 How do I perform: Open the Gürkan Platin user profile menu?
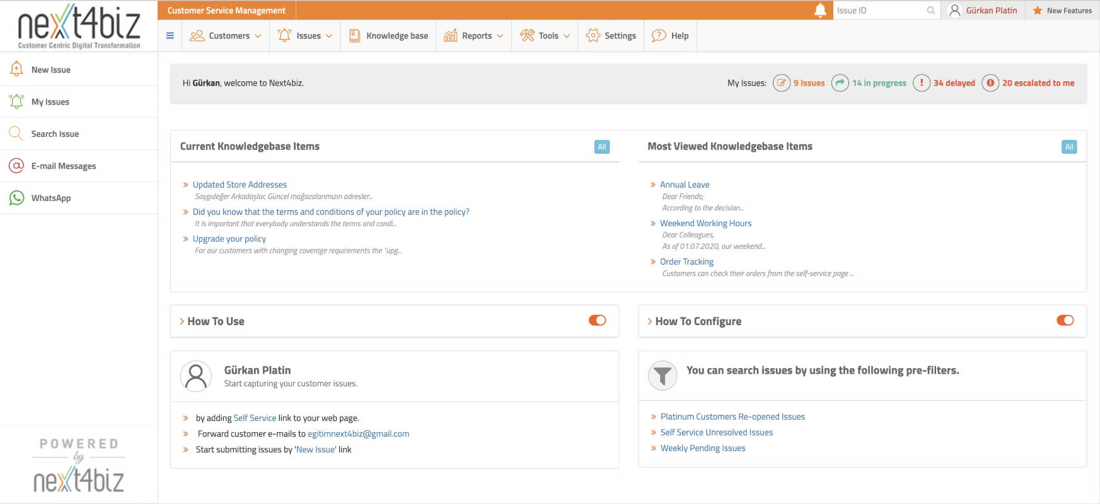[x=983, y=10]
